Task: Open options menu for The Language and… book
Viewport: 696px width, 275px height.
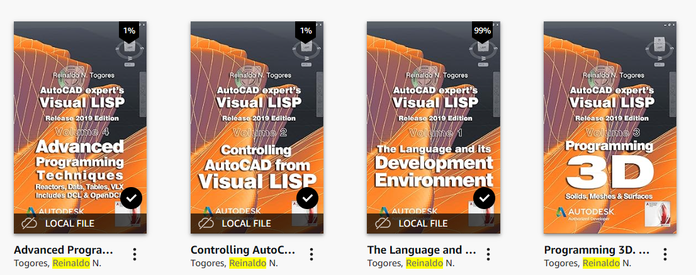Action: coord(488,254)
